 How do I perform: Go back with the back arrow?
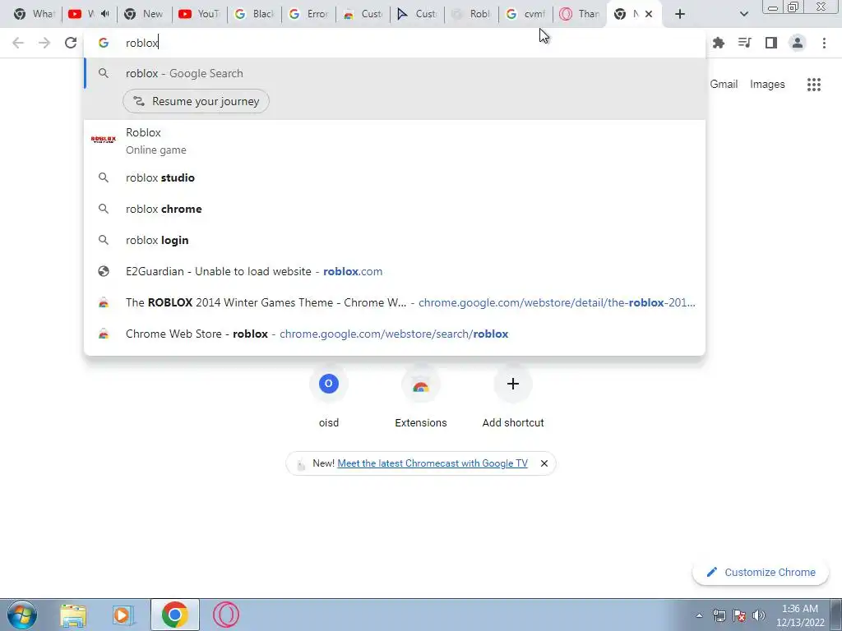[18, 43]
